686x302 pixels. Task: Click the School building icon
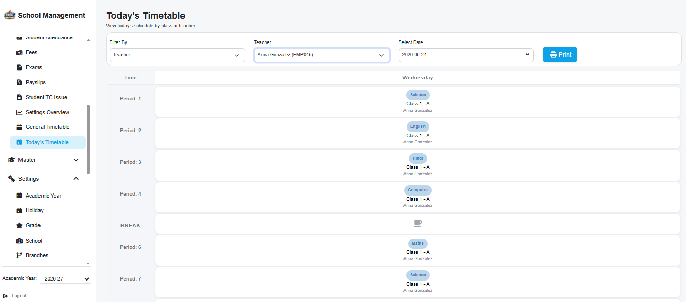click(19, 241)
